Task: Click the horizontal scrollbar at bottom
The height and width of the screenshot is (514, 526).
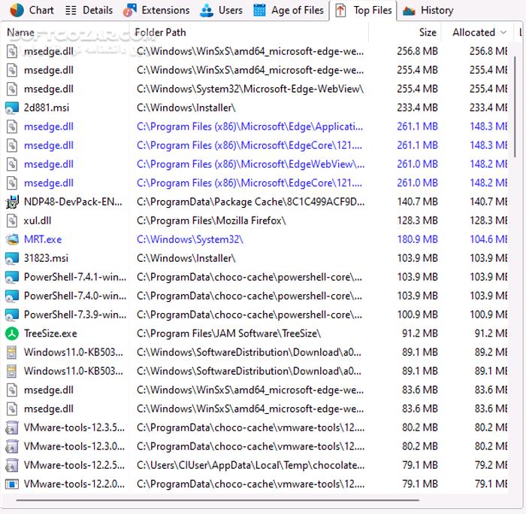Action: (x=217, y=500)
